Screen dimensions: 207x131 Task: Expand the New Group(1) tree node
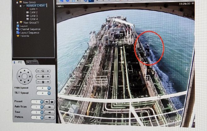(17, 23)
